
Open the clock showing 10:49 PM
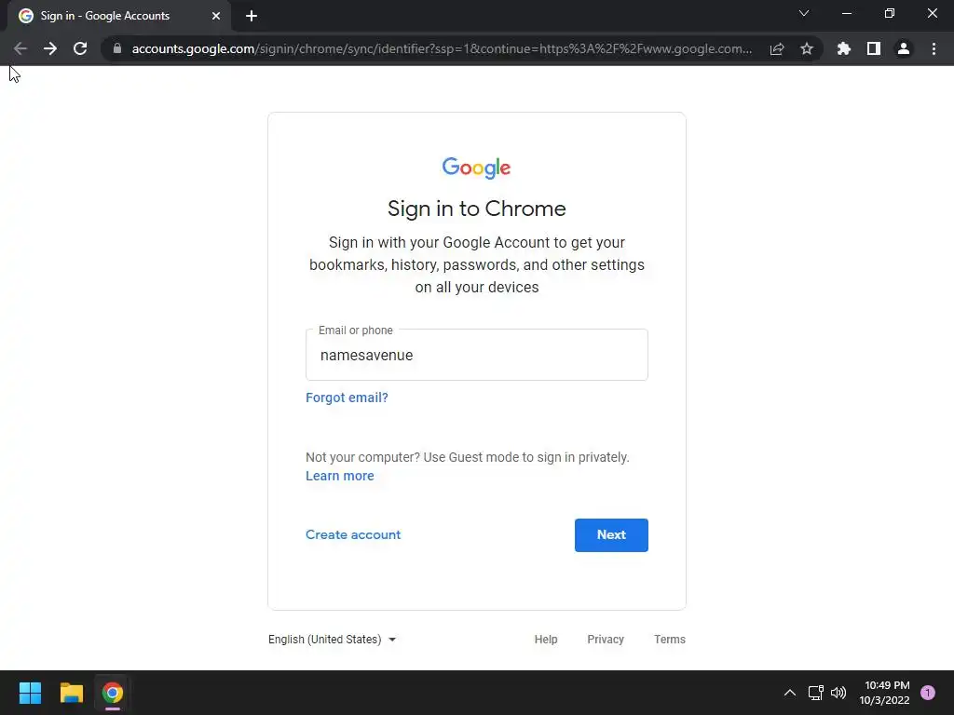884,693
